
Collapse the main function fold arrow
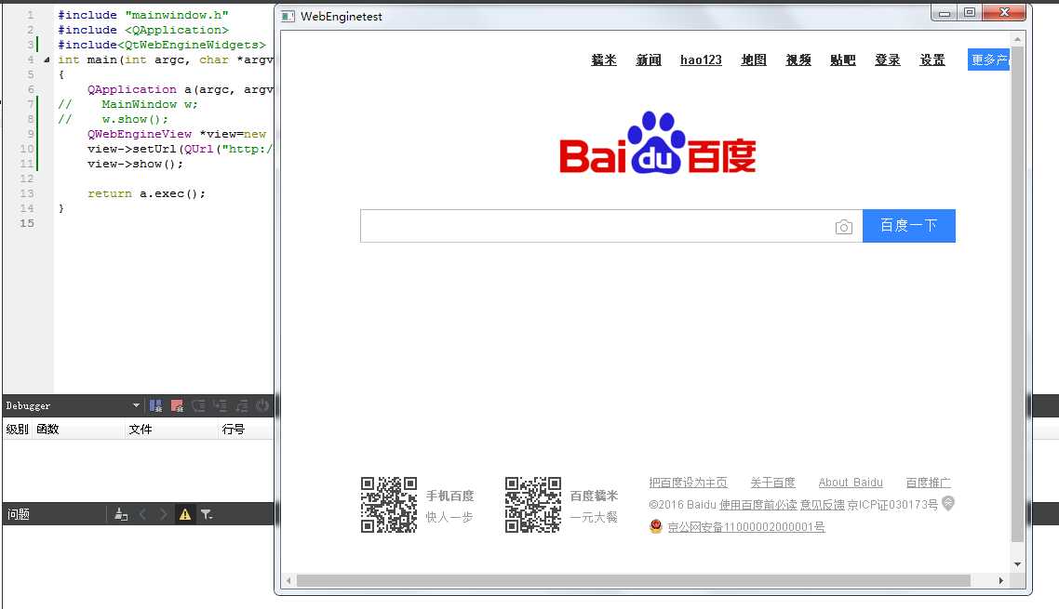point(47,60)
